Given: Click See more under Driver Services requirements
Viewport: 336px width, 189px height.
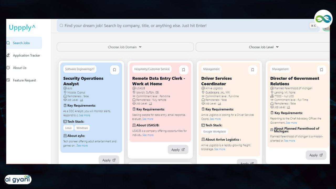Looking at the screenshot, I should point(215,119).
